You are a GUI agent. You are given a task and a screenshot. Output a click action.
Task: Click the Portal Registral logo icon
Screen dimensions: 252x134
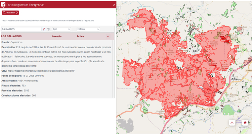[3, 5]
